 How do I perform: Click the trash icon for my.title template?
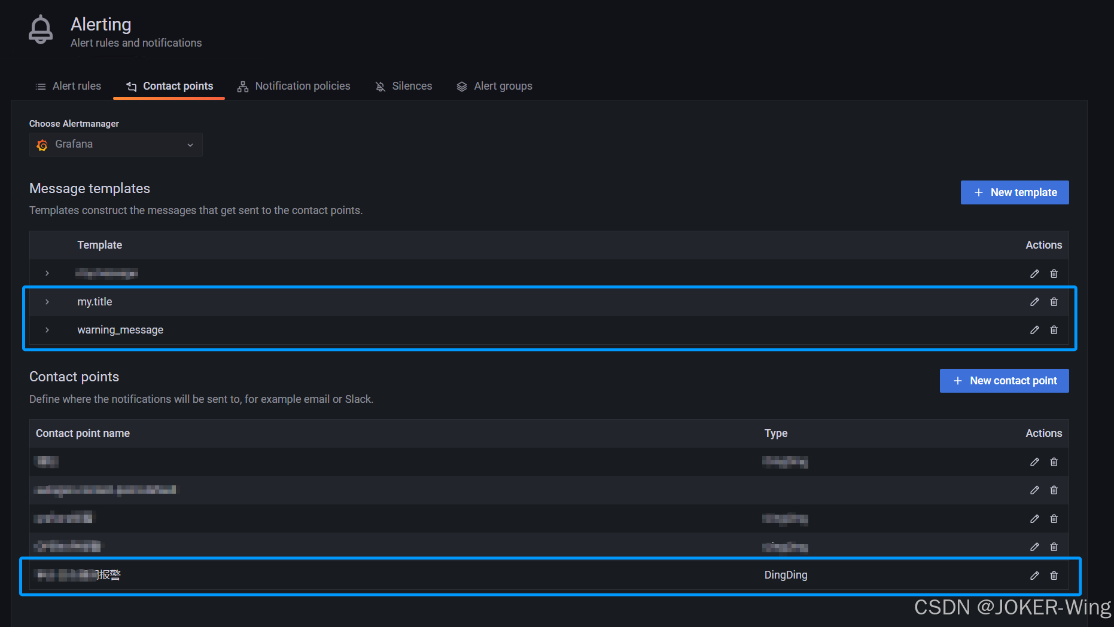pos(1054,302)
